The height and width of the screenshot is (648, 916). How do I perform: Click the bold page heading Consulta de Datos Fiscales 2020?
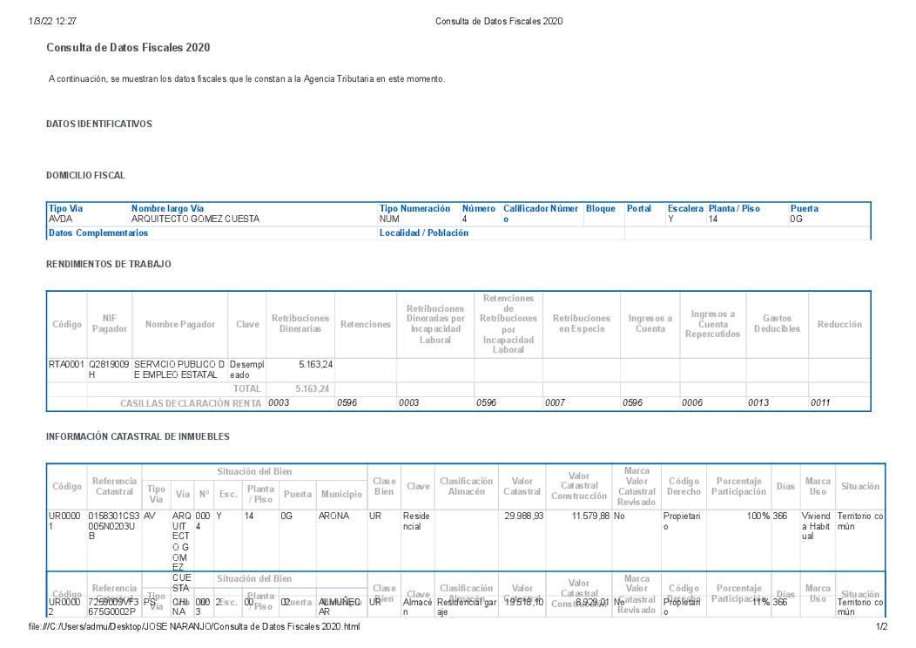(128, 48)
